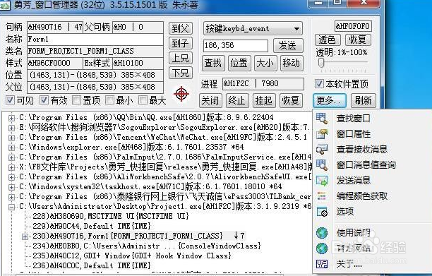The image size is (432, 276).
Task: Click the &HF0F0F0 color value field
Action: 353,26
